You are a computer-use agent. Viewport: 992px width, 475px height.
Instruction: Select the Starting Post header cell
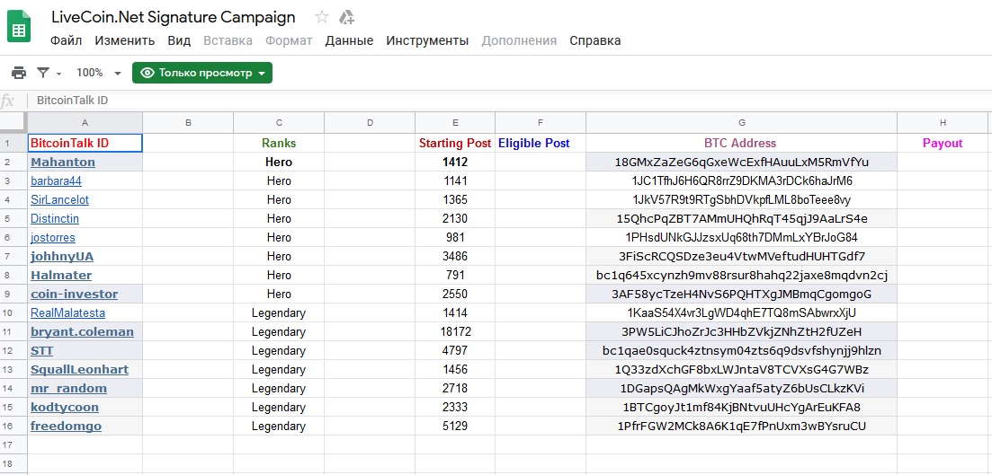click(455, 144)
